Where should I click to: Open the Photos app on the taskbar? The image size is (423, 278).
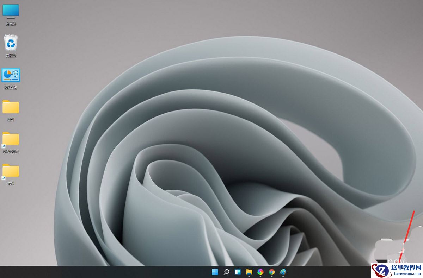tap(260, 272)
